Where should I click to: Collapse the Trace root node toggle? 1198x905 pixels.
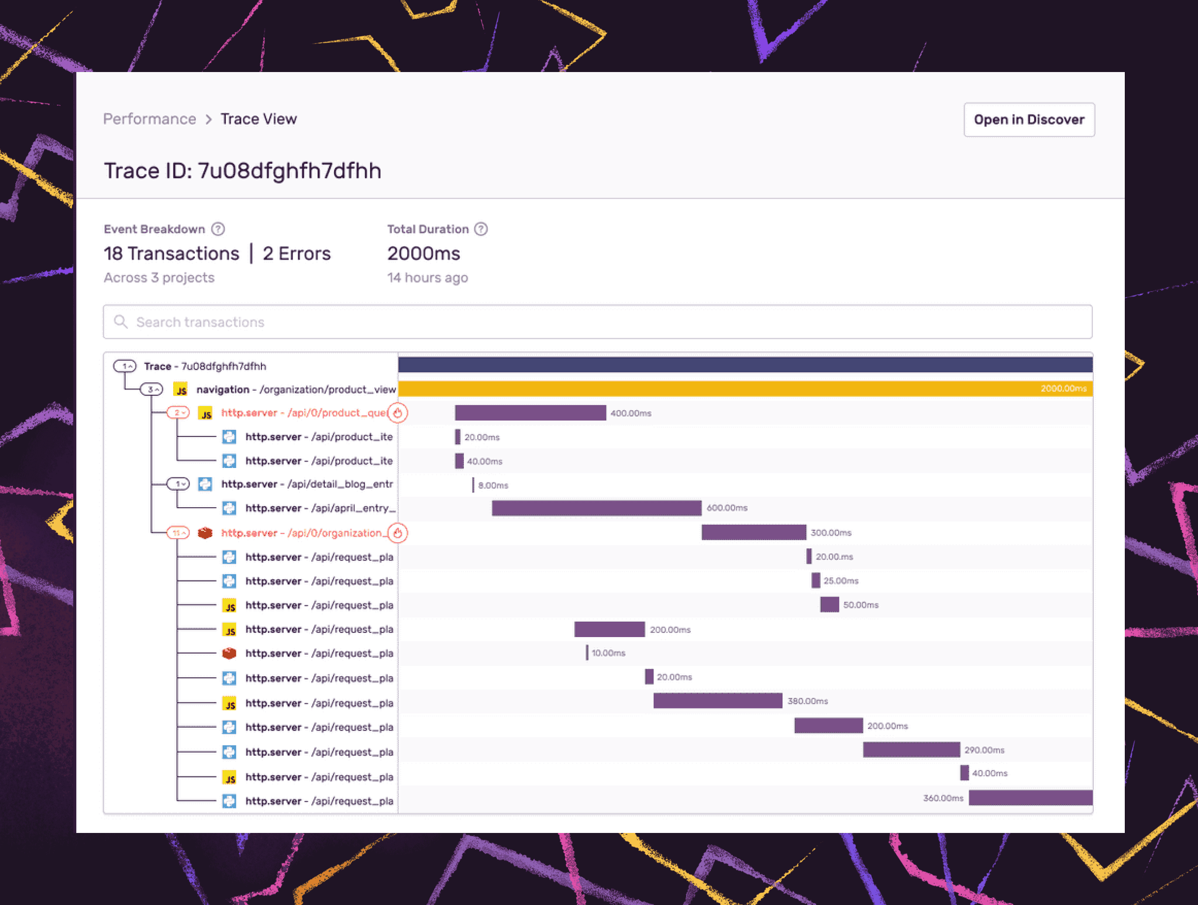point(125,366)
